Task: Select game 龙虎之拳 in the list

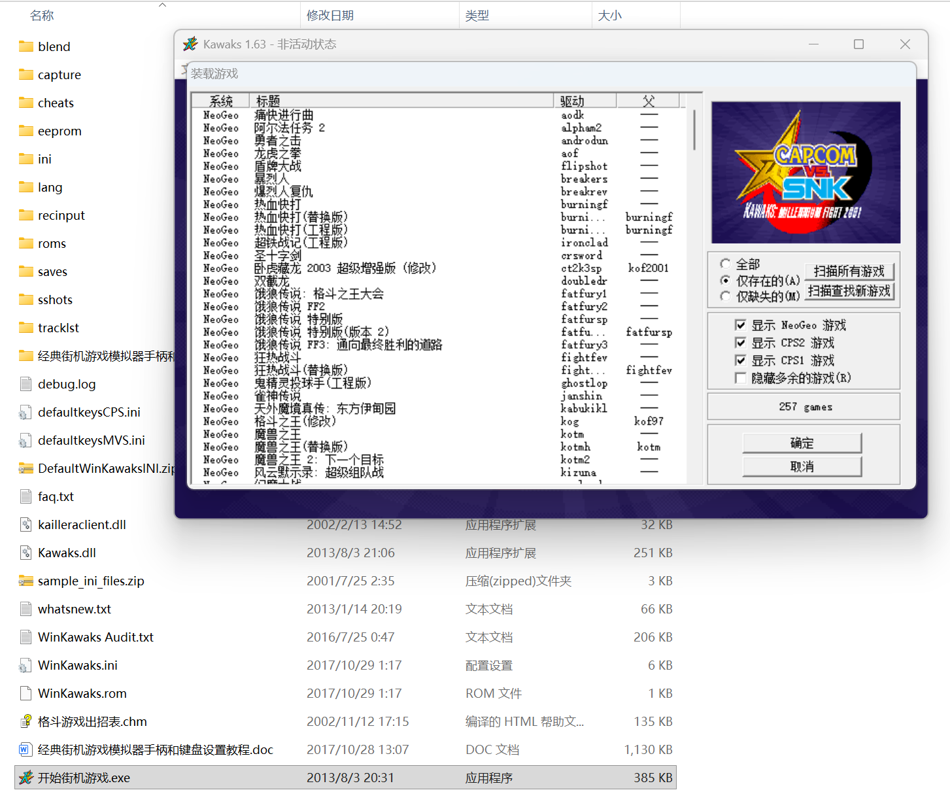Action: [x=278, y=153]
